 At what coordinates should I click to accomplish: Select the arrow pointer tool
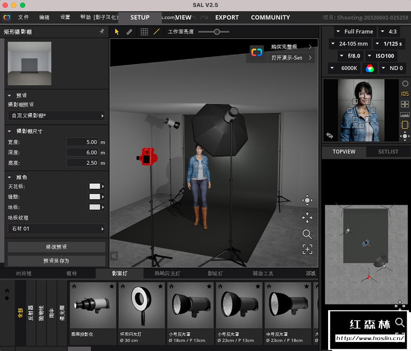tap(117, 32)
